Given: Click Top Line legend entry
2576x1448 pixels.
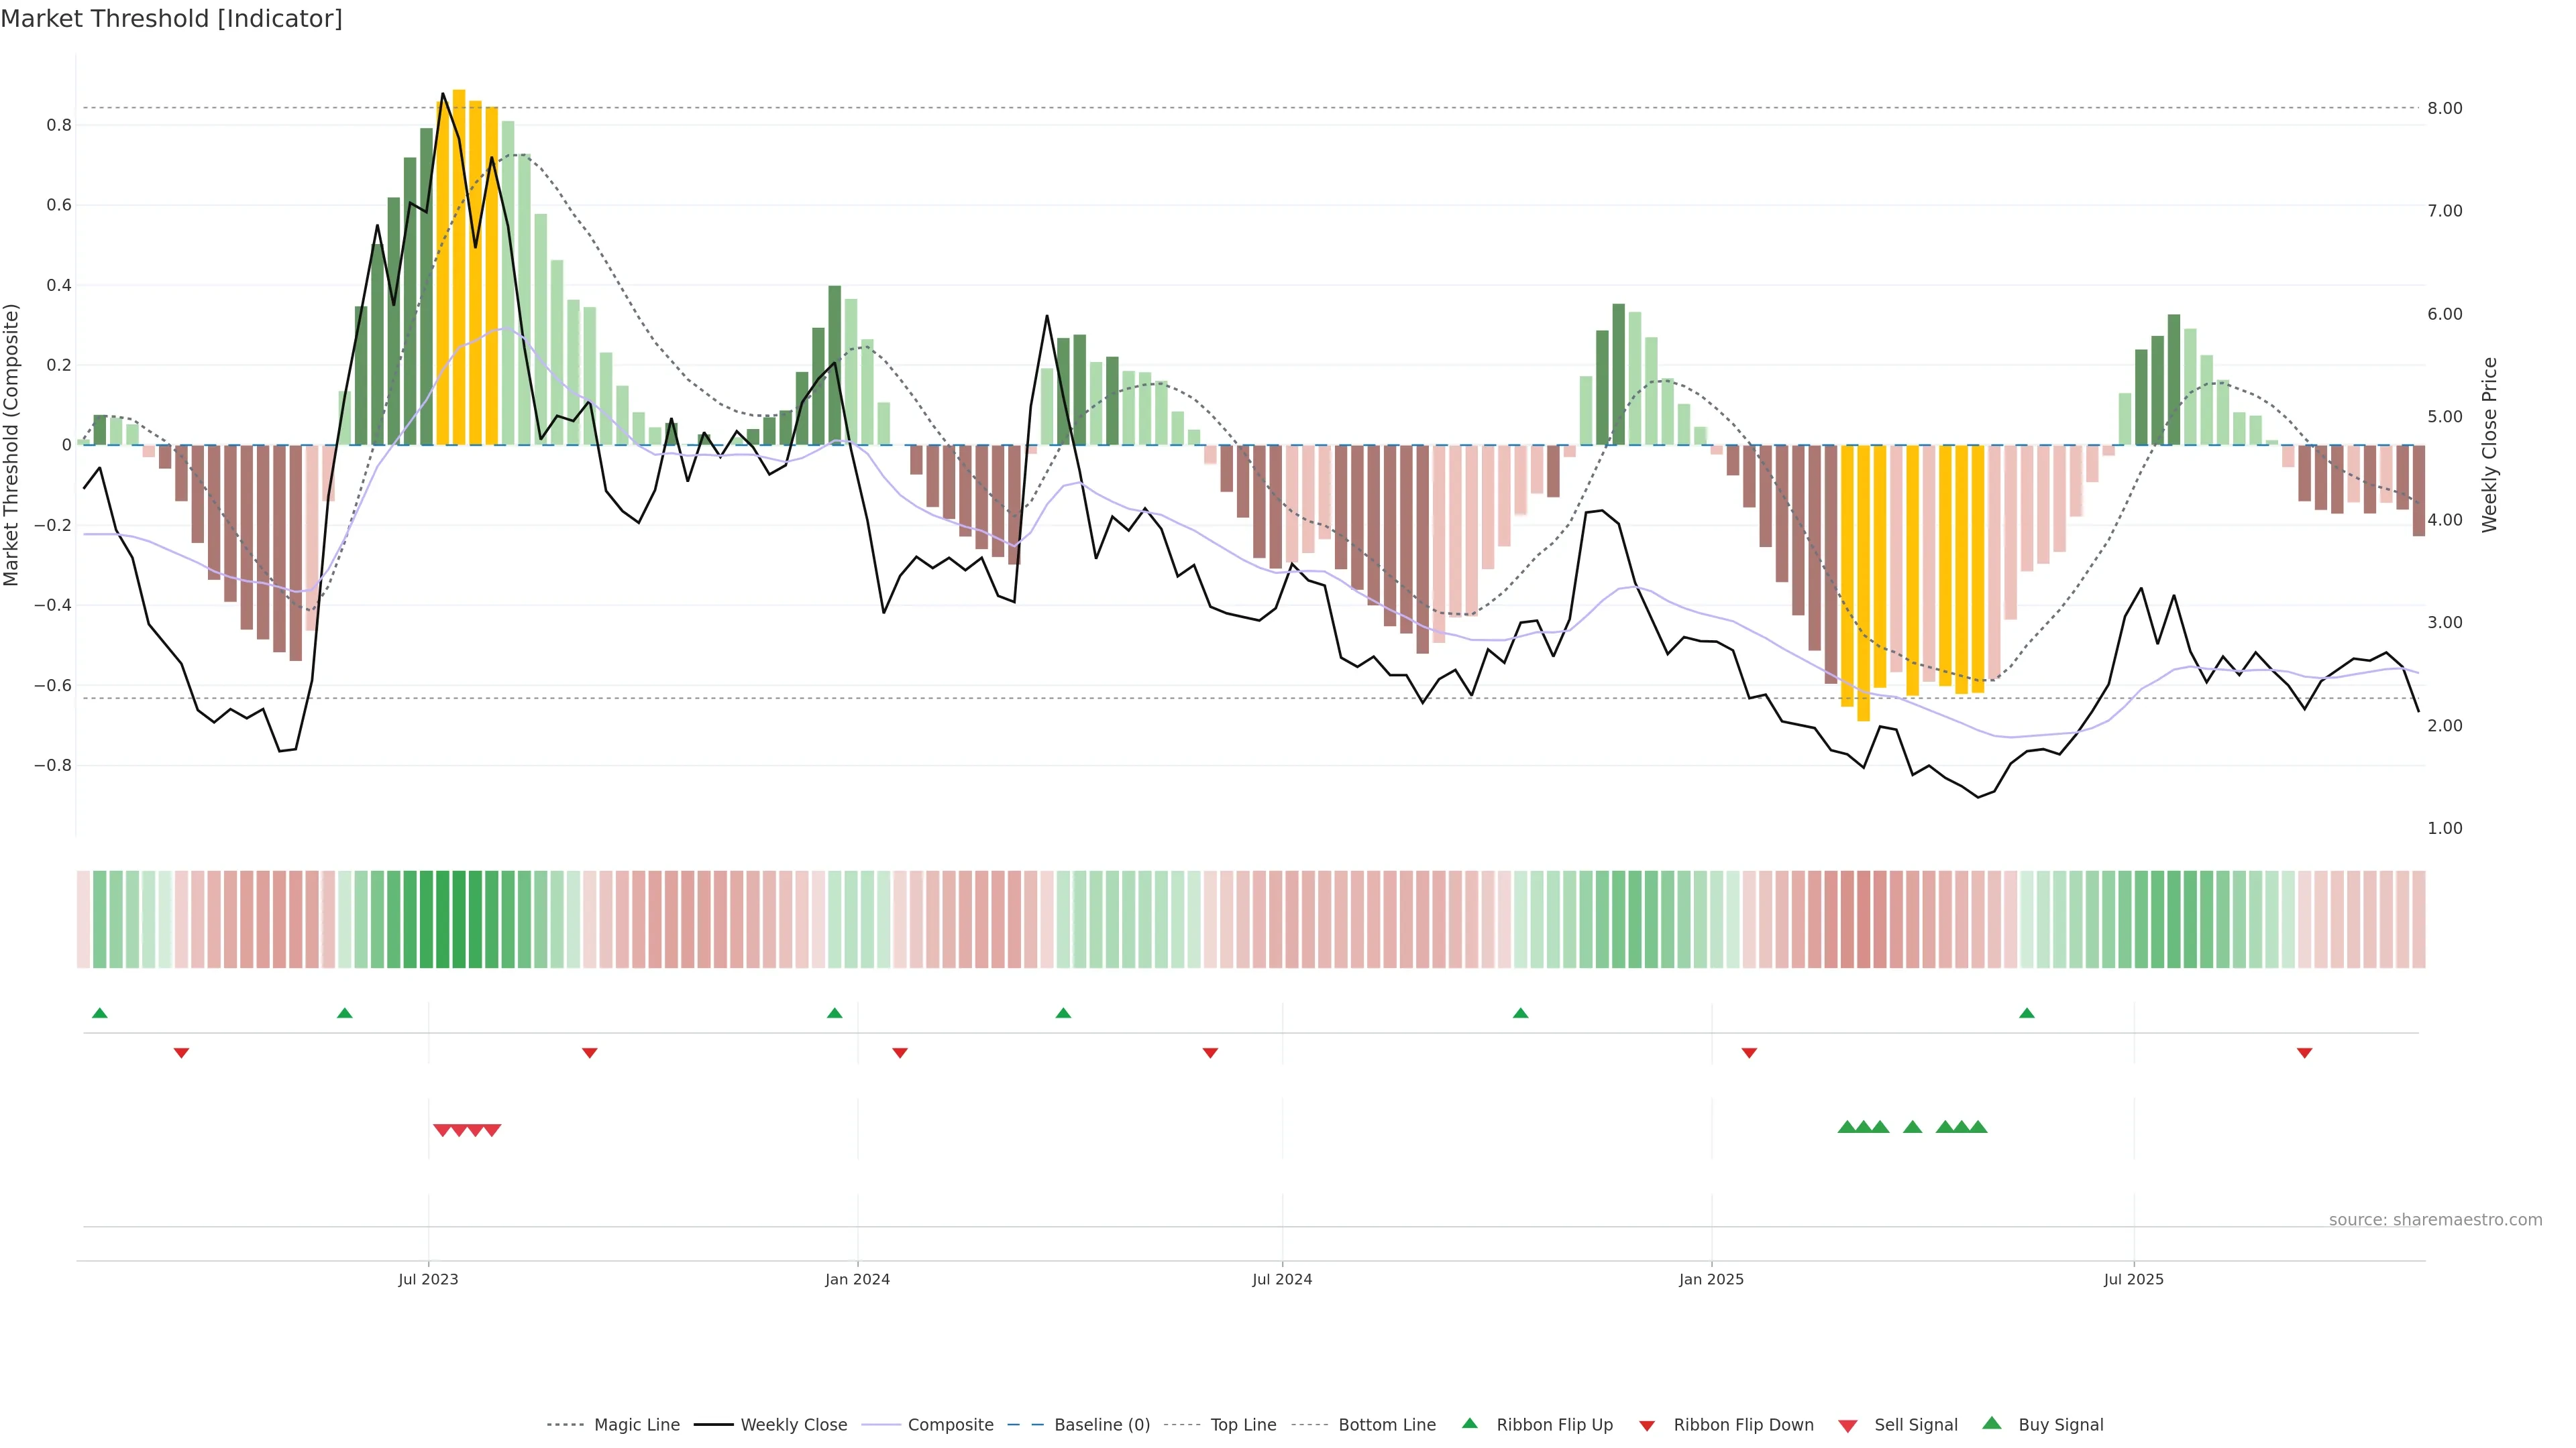Looking at the screenshot, I should pyautogui.click(x=1243, y=1425).
